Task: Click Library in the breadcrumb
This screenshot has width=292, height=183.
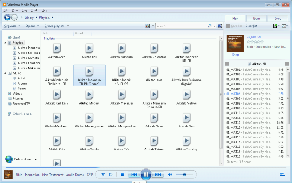Action: coord(29,17)
